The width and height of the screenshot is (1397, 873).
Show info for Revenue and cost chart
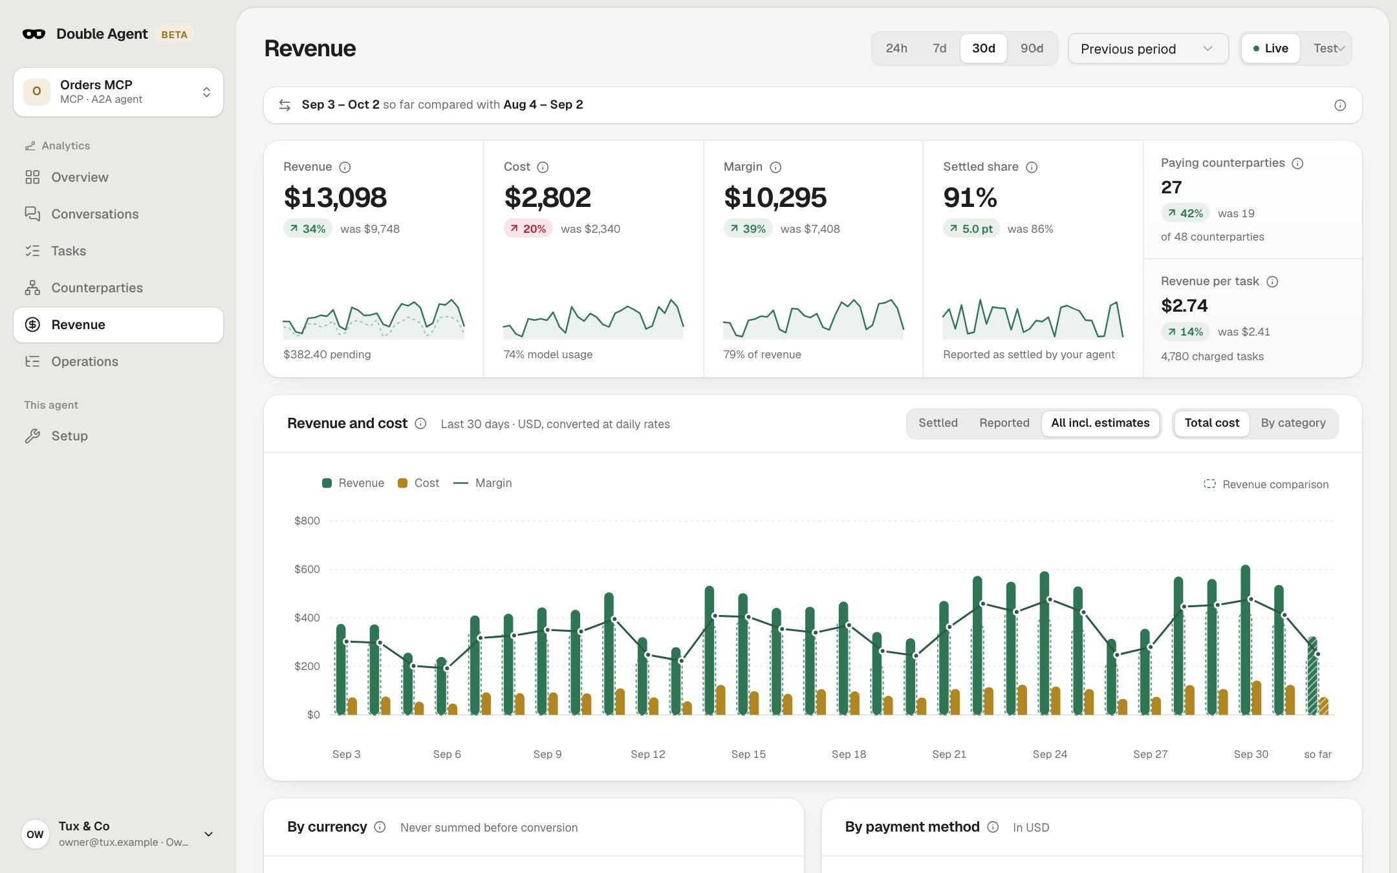point(420,424)
